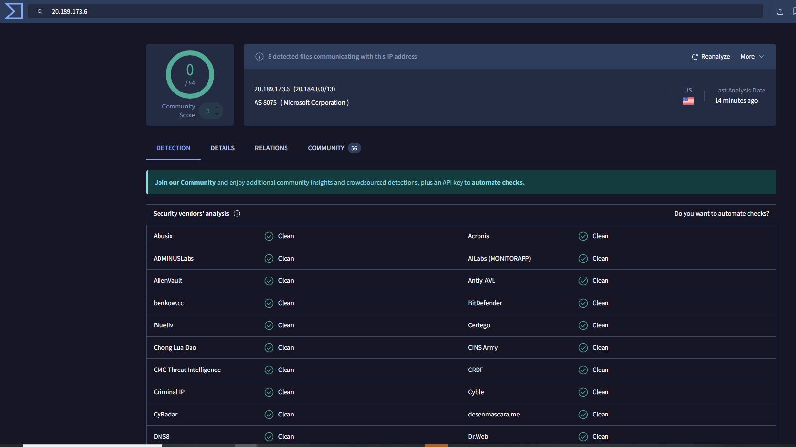
Task: Click the Clean checkmark icon for BitDefender
Action: tap(583, 303)
